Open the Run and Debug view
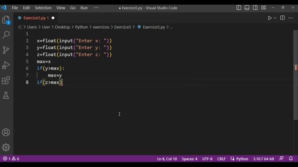Viewport: 298px width, 167px height. point(6,65)
